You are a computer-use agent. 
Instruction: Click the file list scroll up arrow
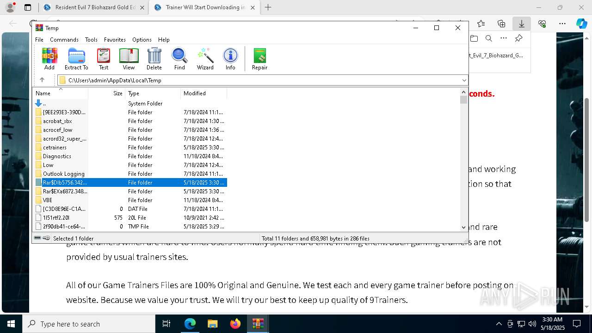tap(464, 92)
